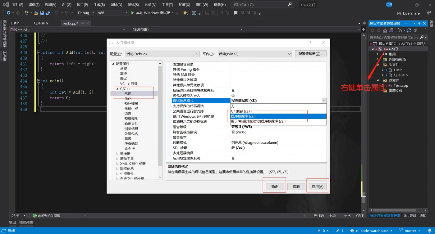
Task: Click the find in files folder icon
Action: click(185, 13)
